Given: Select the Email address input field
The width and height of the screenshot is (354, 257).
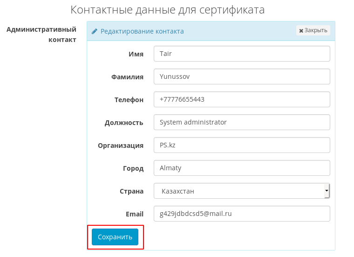Looking at the screenshot, I should (x=242, y=214).
